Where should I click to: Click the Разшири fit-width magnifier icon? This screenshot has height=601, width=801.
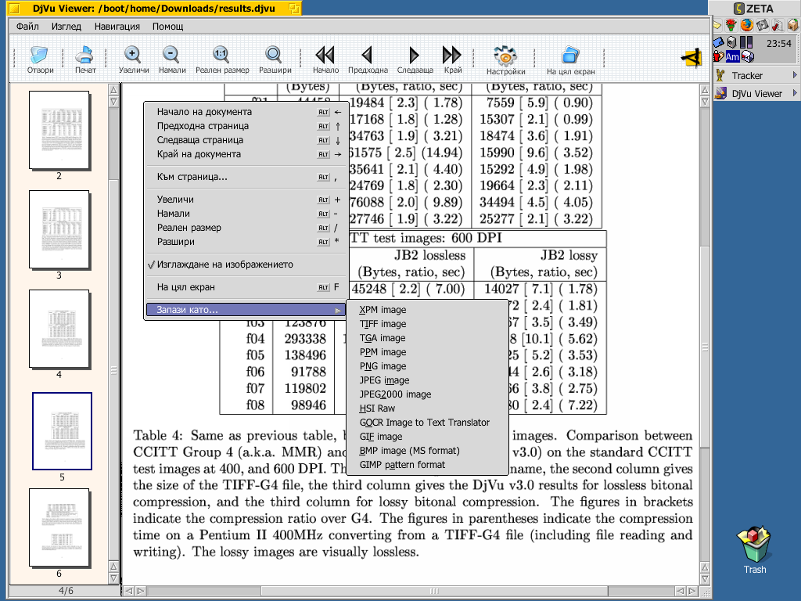pos(275,55)
